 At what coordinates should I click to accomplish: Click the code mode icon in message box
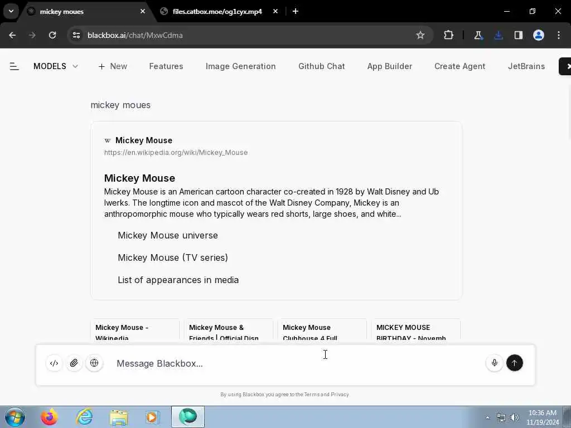click(54, 363)
